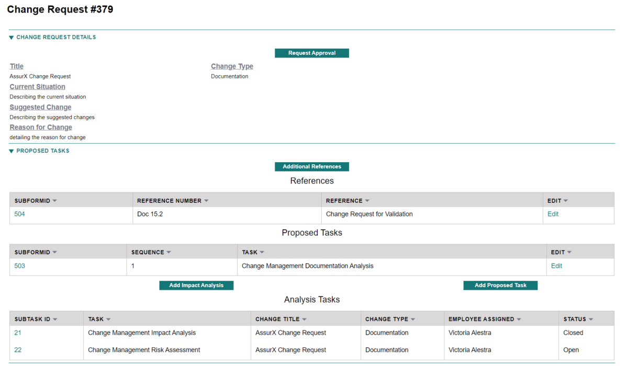Open the Employee Assigned column dropdown
This screenshot has height=366, width=628.
point(519,318)
